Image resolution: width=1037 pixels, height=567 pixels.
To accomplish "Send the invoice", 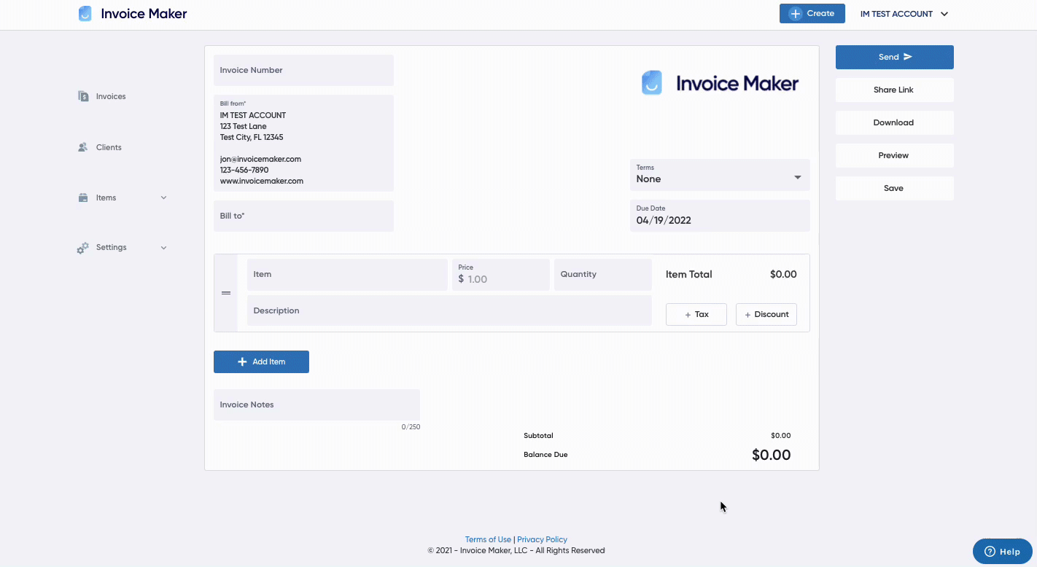I will [895, 57].
